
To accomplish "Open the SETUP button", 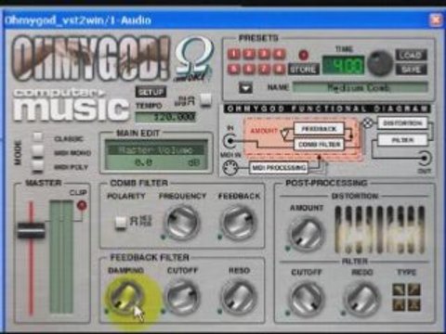I will pos(151,92).
